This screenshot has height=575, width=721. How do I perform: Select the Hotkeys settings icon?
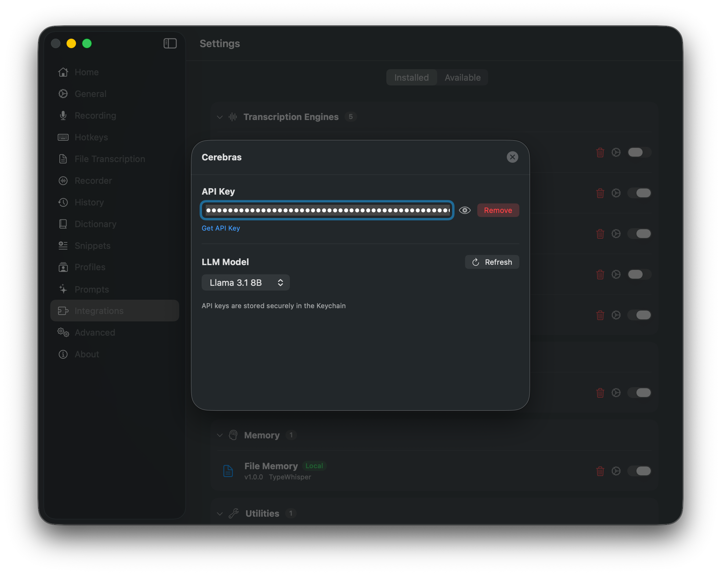pyautogui.click(x=63, y=137)
